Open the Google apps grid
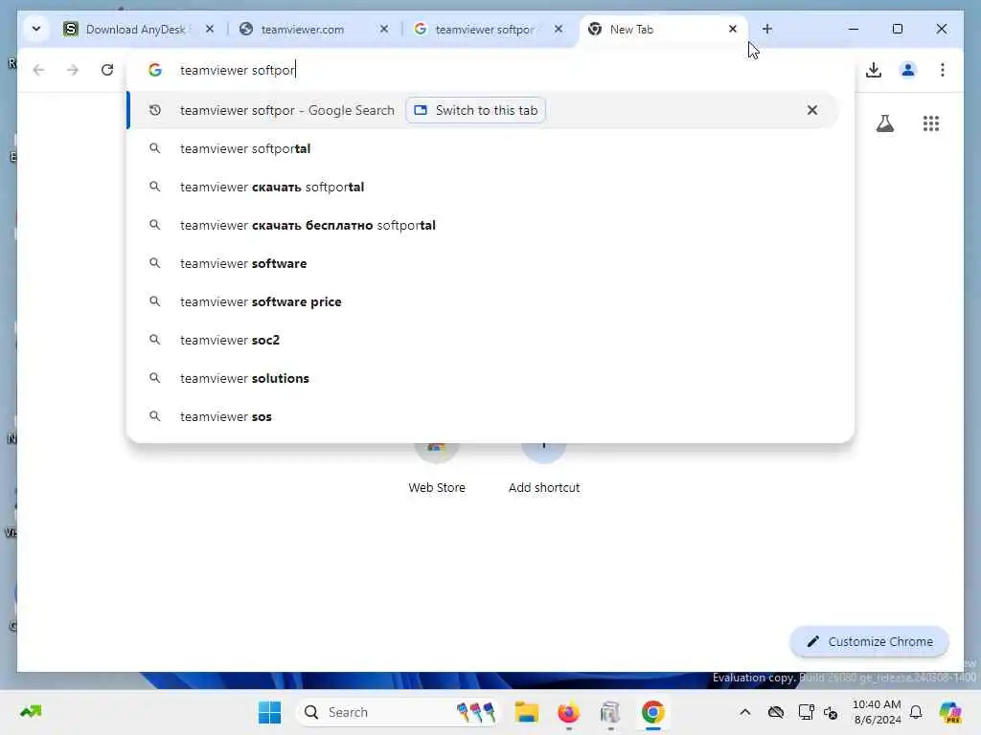The image size is (981, 735). pos(931,123)
